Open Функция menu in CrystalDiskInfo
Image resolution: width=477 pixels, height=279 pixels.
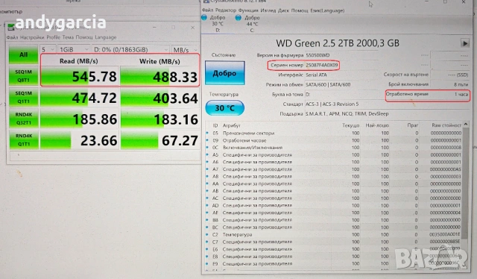(248, 10)
